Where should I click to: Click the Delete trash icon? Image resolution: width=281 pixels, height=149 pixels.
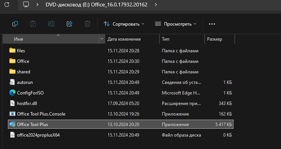point(88,24)
